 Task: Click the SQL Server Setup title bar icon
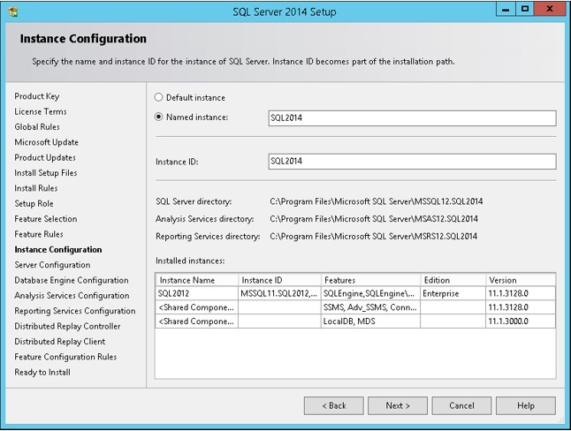11,11
